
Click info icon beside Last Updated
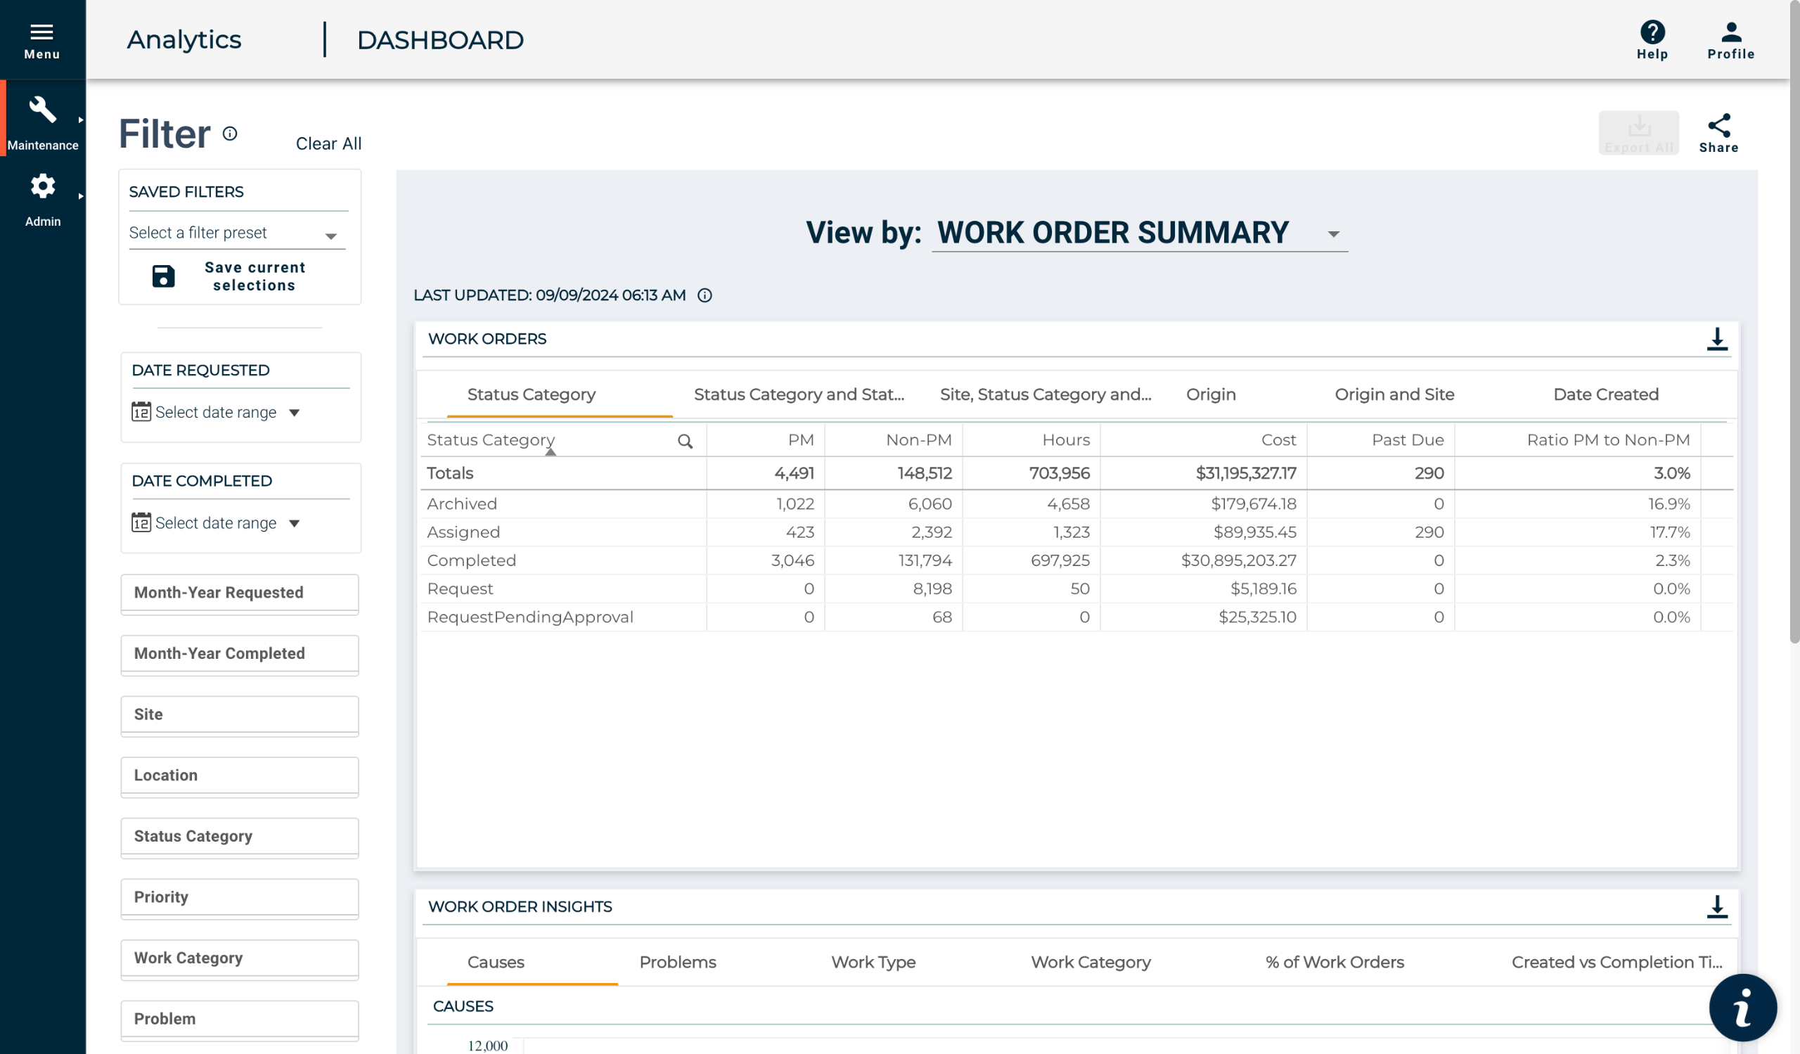tap(705, 295)
